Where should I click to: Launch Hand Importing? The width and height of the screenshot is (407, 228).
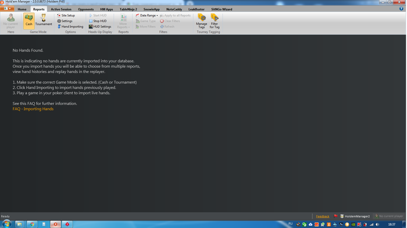click(70, 27)
